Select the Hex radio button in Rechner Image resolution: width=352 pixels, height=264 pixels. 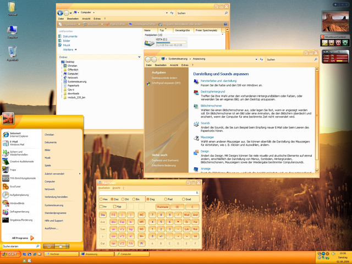[103, 199]
